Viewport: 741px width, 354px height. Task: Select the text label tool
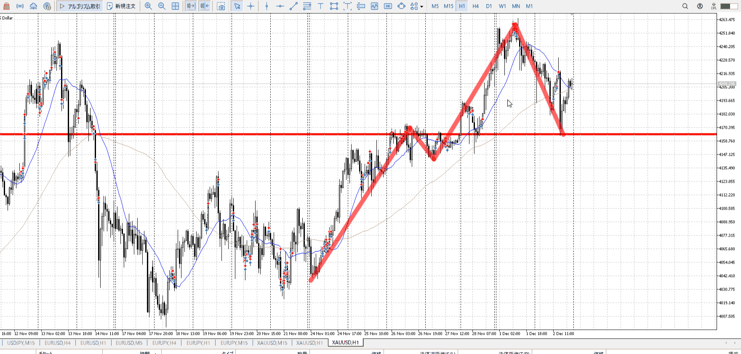320,6
